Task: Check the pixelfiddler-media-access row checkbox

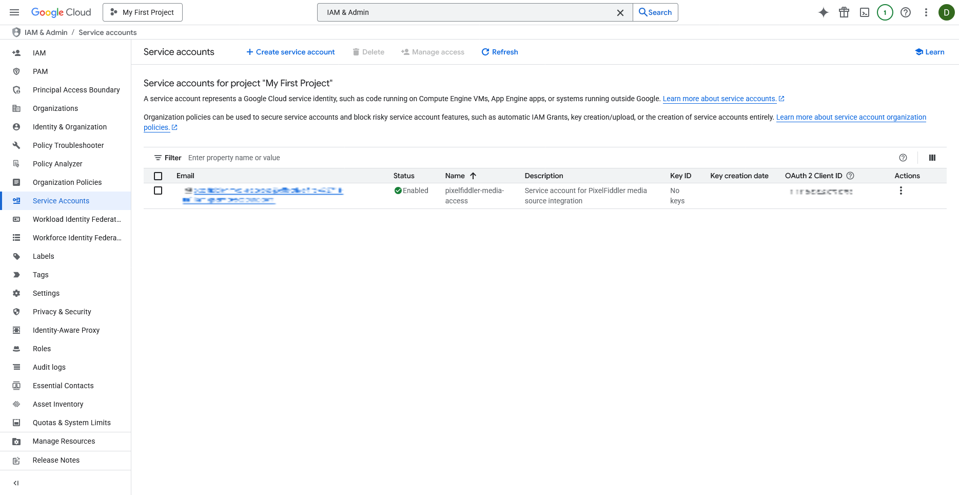Action: click(x=158, y=191)
